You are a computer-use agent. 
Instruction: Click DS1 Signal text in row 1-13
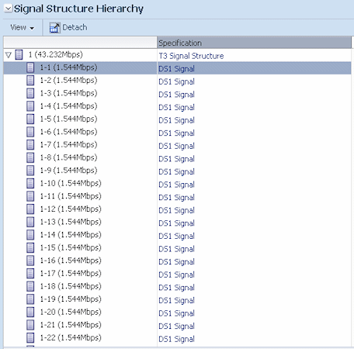pyautogui.click(x=176, y=223)
